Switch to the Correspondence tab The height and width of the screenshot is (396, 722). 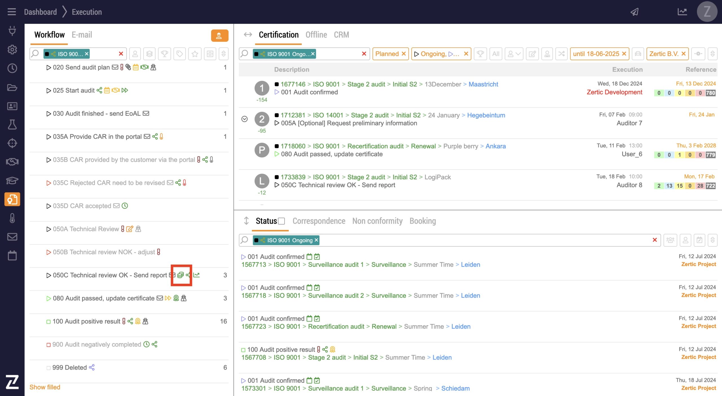[319, 221]
